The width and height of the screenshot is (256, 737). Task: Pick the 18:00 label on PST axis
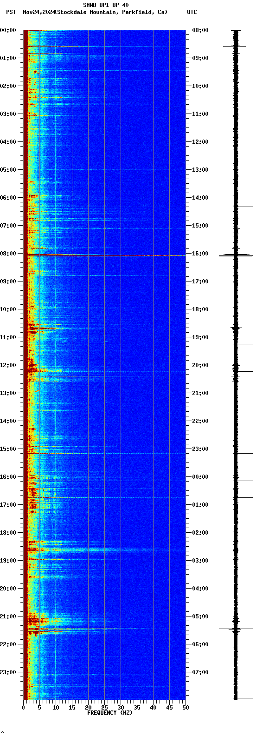click(8, 533)
